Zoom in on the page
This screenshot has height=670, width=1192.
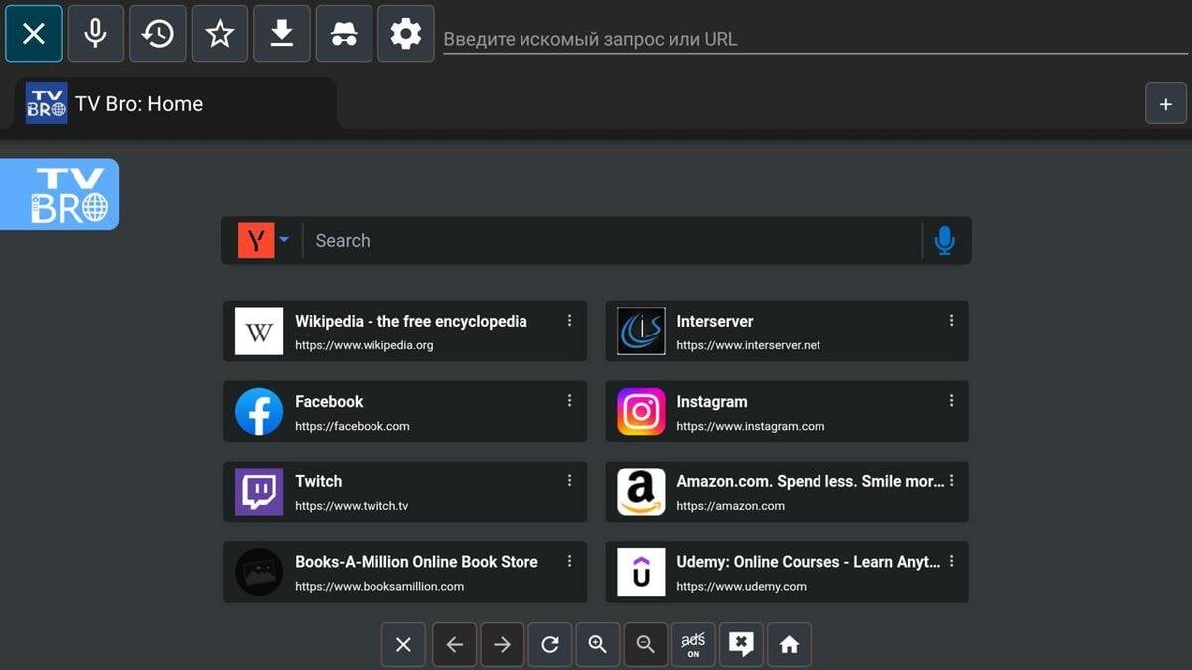pyautogui.click(x=598, y=645)
